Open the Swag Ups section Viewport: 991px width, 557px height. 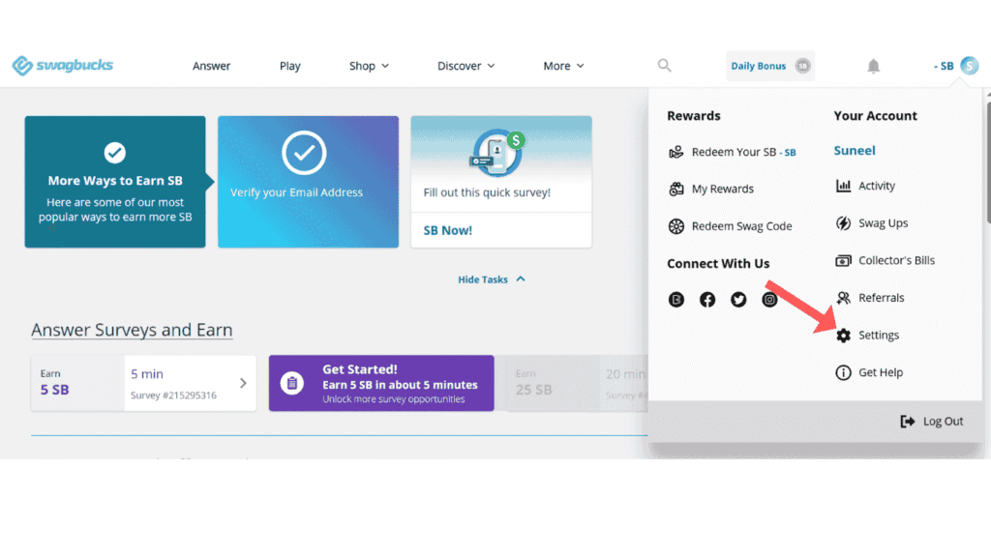[x=882, y=223]
